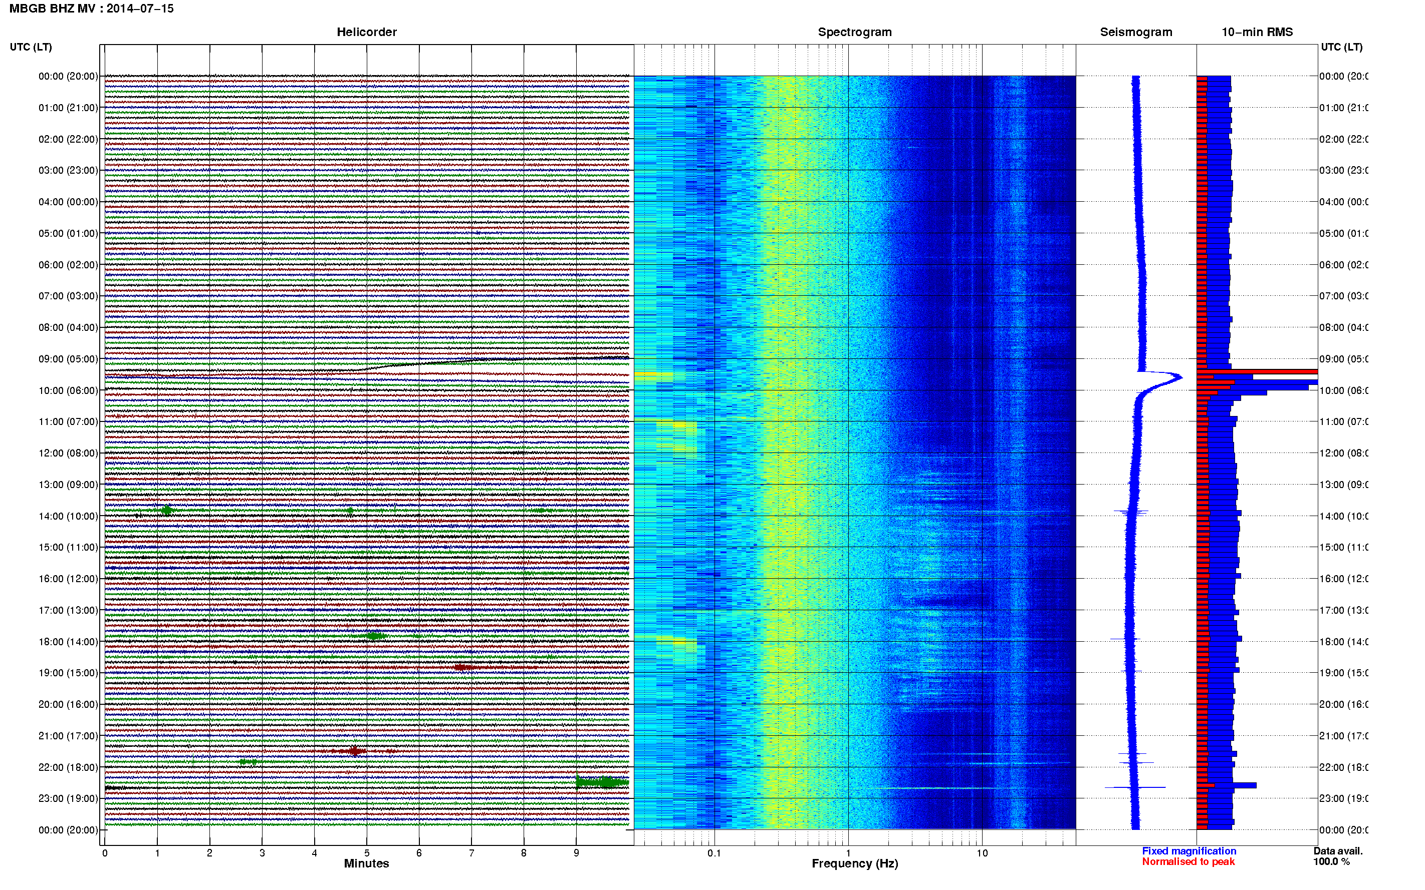Click left time label '22:00 (18:00)'
The height and width of the screenshot is (890, 1425).
[68, 767]
